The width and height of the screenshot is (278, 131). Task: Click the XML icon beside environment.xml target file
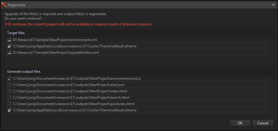(x=9, y=40)
